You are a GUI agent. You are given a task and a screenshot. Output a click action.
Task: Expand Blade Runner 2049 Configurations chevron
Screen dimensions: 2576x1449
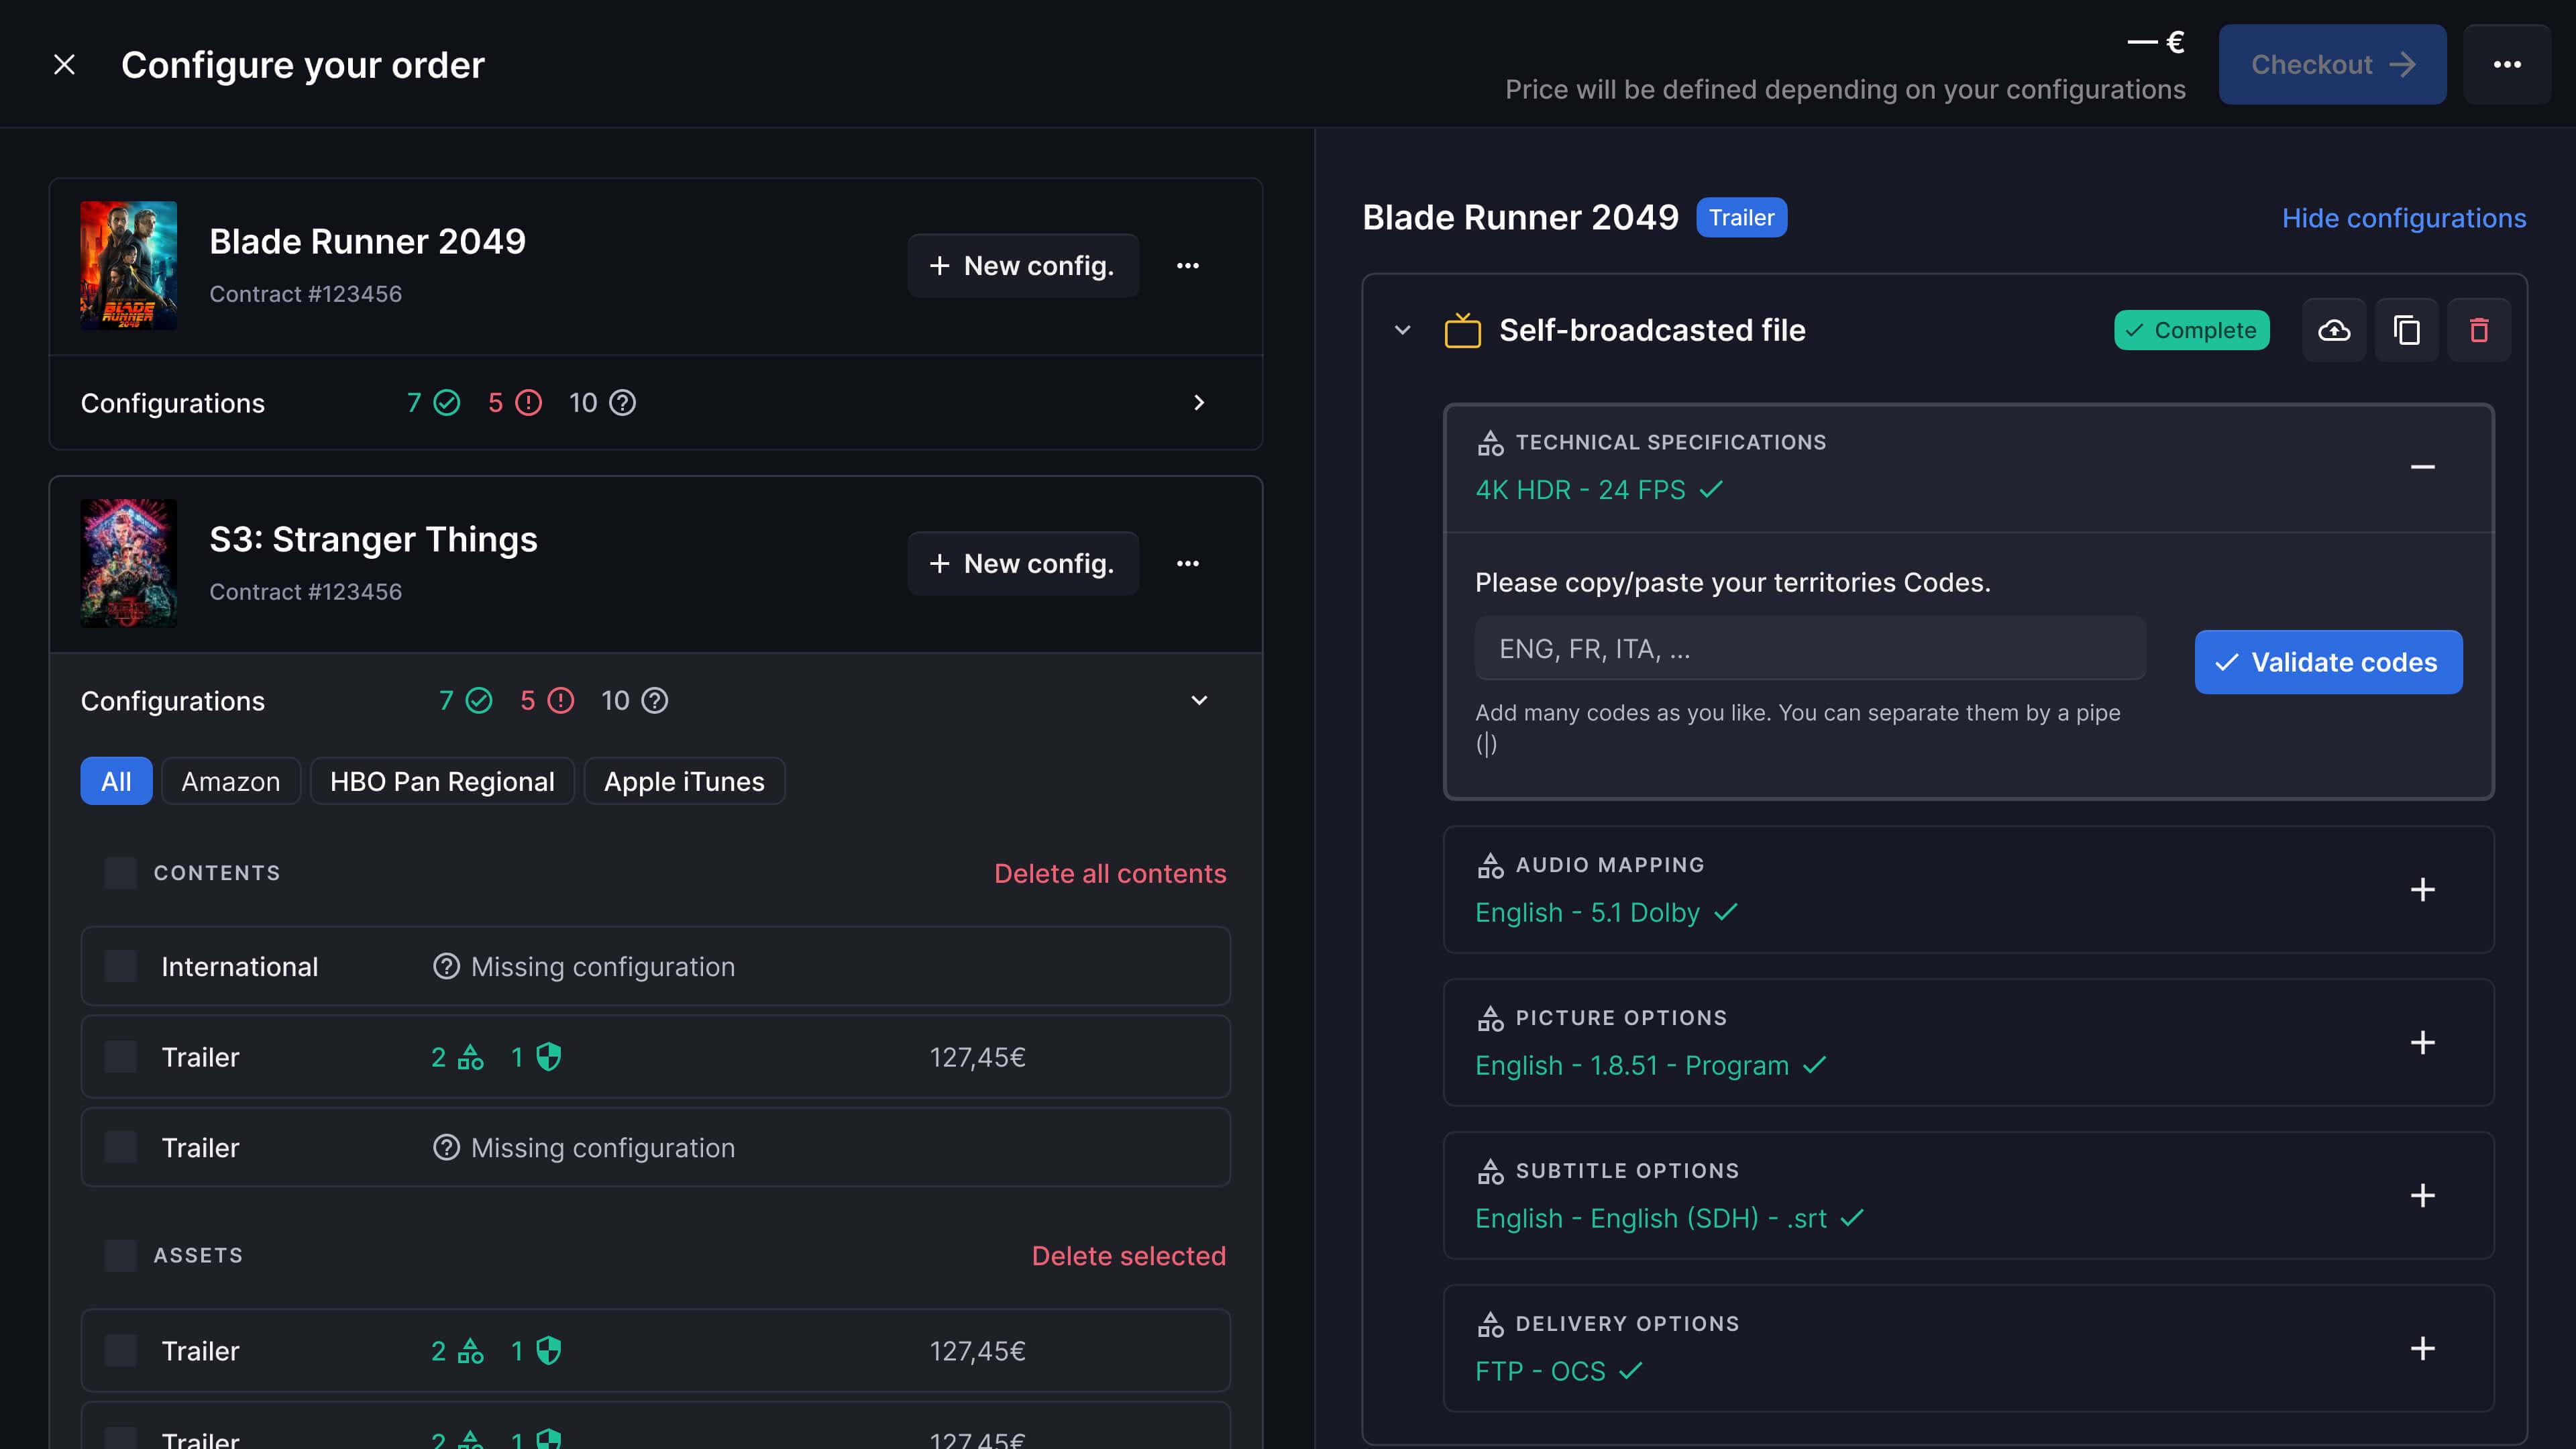[1199, 403]
